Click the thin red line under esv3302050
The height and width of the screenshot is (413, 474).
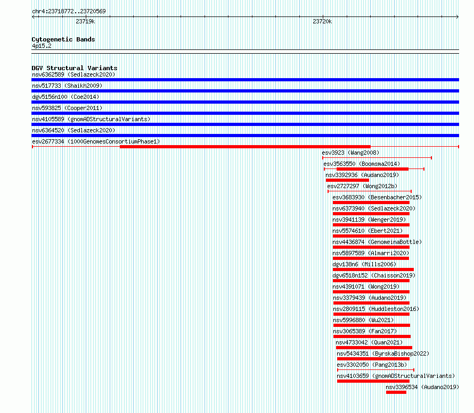coord(375,370)
